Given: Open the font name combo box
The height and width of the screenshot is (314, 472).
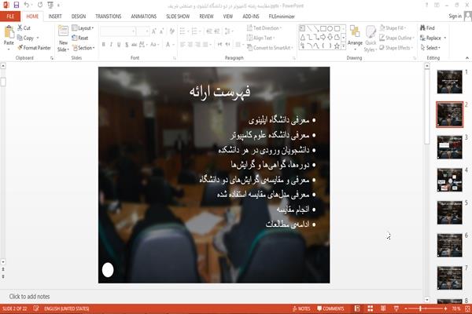Looking at the screenshot, I should 118,31.
